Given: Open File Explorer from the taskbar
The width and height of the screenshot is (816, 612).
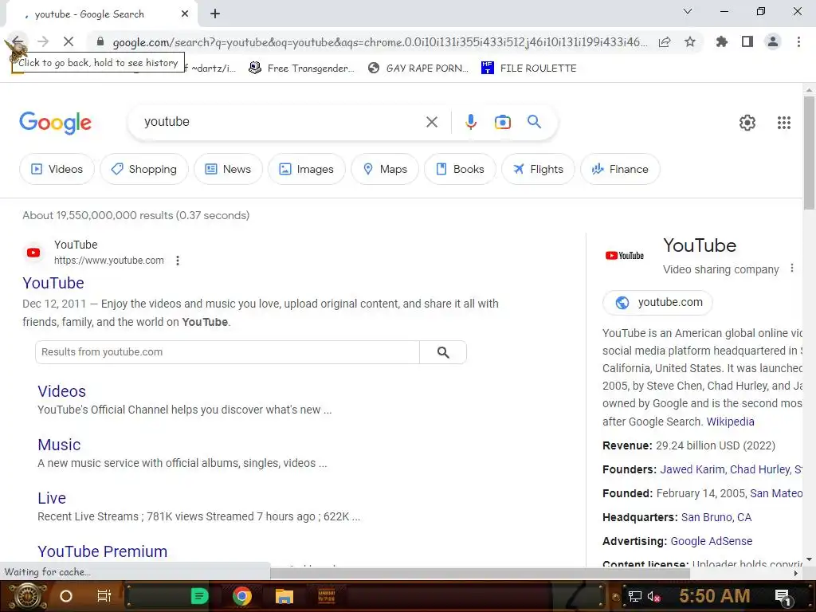Looking at the screenshot, I should tap(284, 596).
